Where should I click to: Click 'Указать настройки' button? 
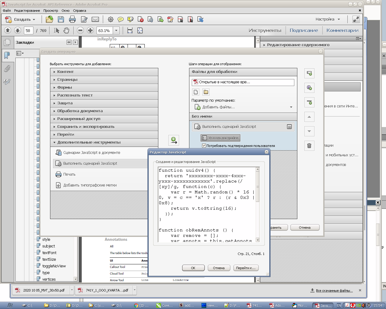click(x=220, y=138)
